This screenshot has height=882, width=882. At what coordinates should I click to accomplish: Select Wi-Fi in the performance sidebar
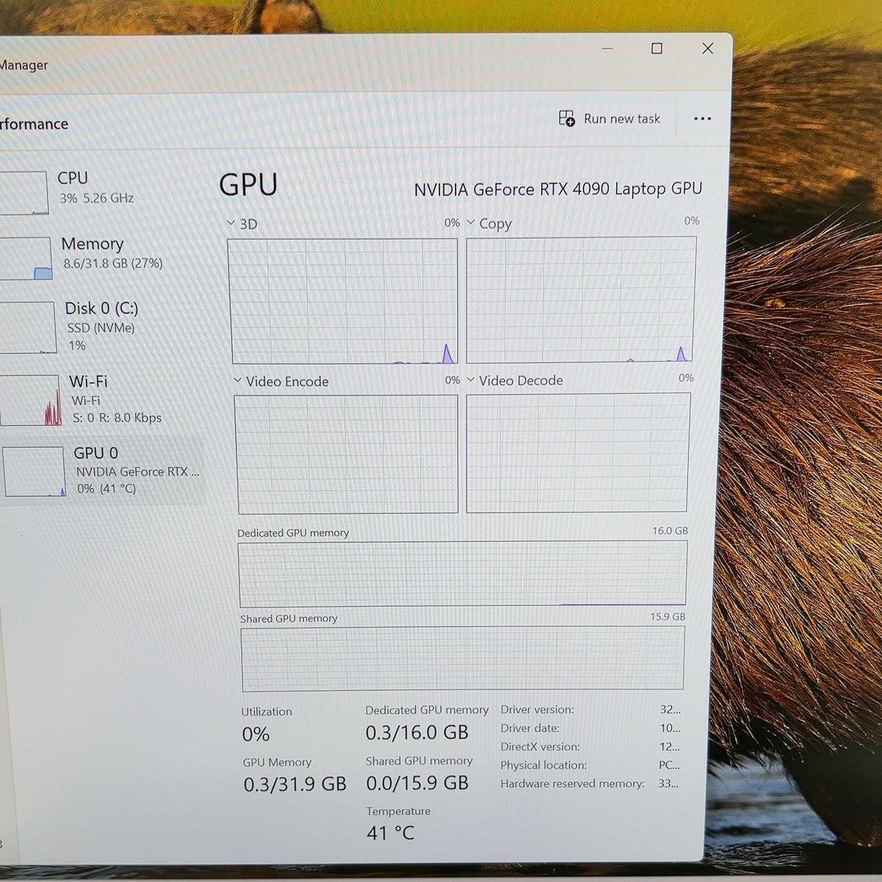101,399
